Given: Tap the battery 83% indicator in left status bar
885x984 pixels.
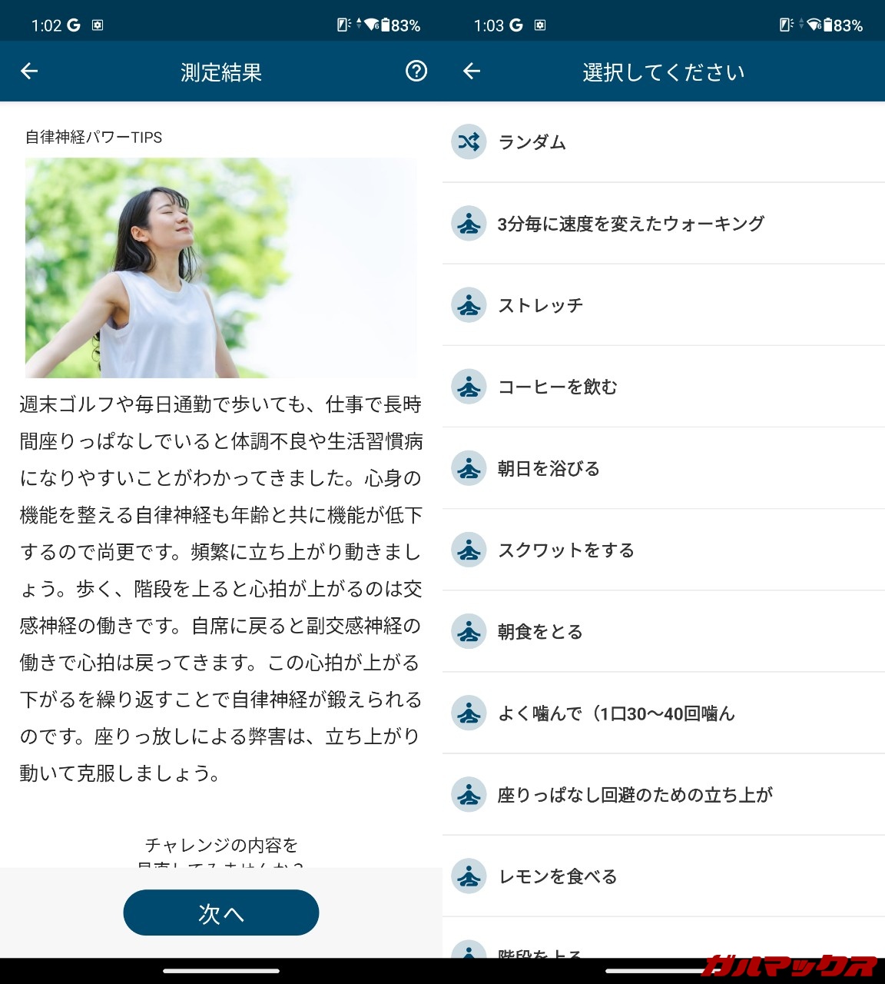Looking at the screenshot, I should click(x=399, y=25).
